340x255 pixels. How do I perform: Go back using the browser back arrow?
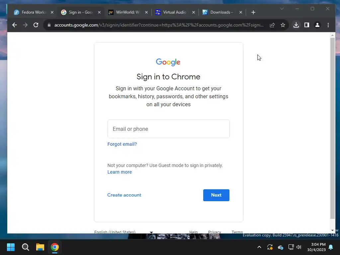(15, 25)
